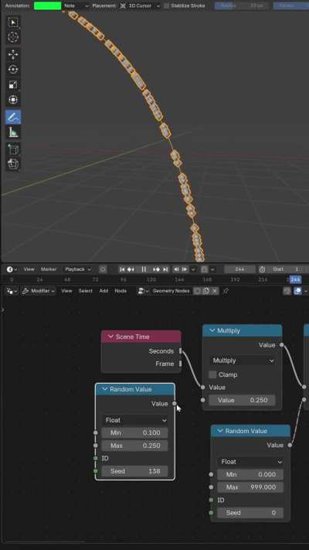The width and height of the screenshot is (309, 550).
Task: Click the Multiply node Value 0.250 field
Action: click(x=242, y=400)
